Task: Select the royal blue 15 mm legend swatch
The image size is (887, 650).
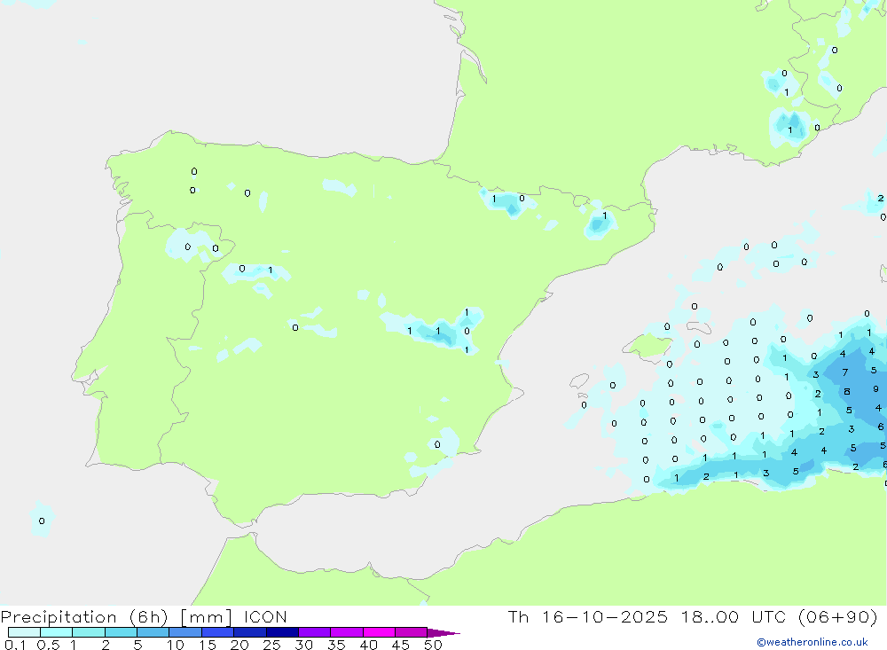Action: coord(218,632)
